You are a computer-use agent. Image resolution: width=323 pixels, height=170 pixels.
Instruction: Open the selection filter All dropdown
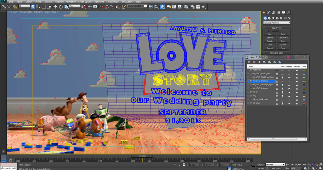(24, 6)
